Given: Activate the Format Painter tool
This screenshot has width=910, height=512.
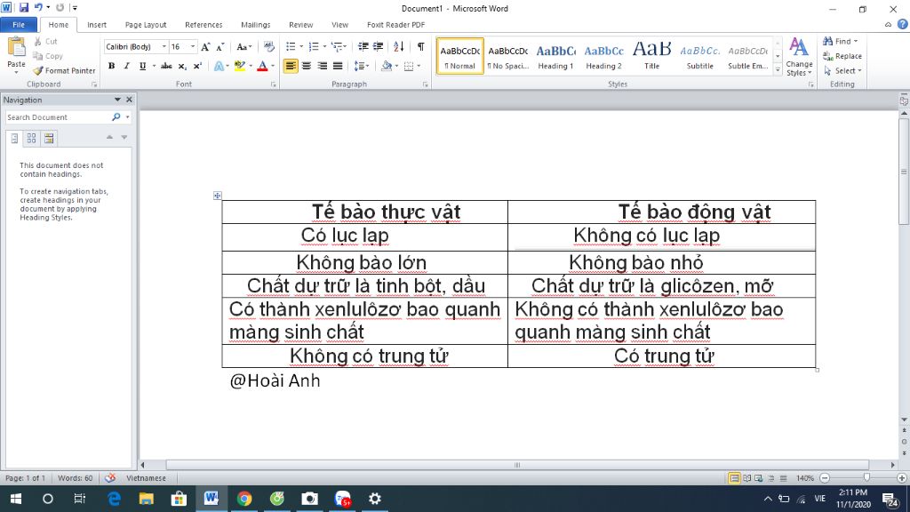Looking at the screenshot, I should click(64, 70).
